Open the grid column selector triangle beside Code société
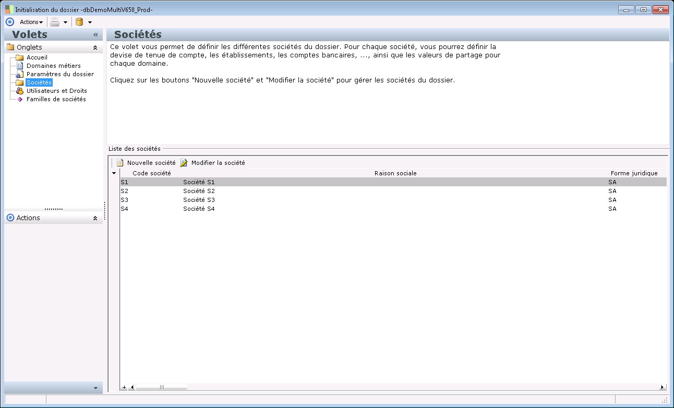The height and width of the screenshot is (408, 674). tap(114, 173)
